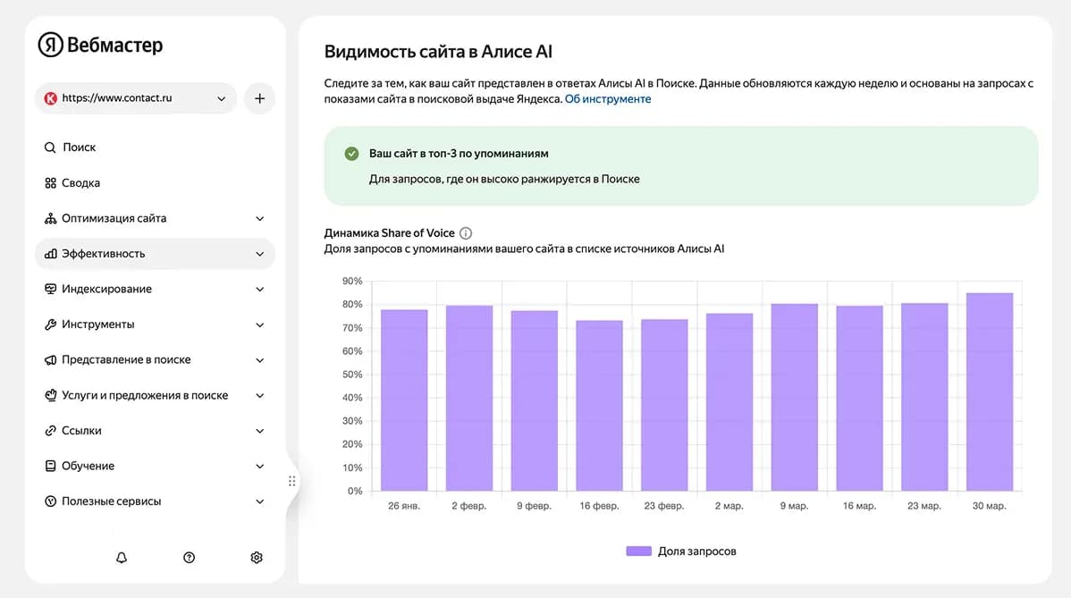Click the Доля запросов legend label

[696, 552]
